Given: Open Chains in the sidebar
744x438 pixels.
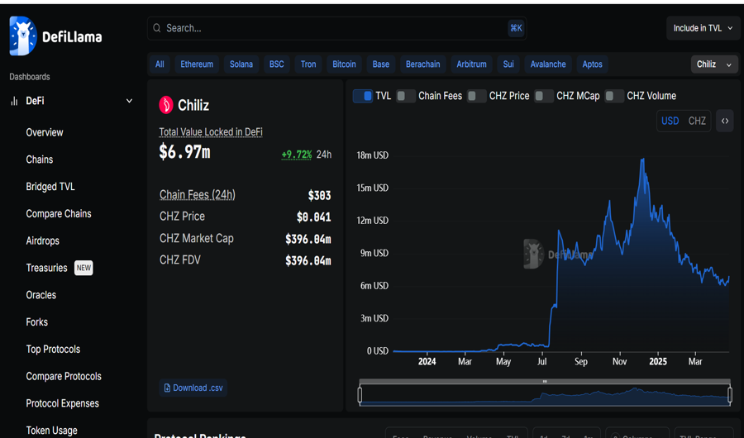Looking at the screenshot, I should point(40,159).
